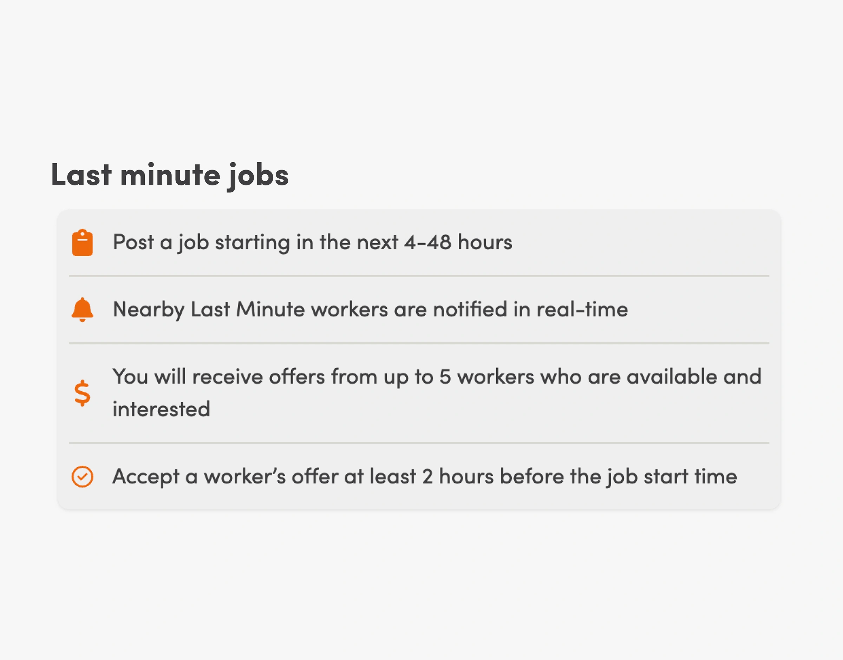Image resolution: width=843 pixels, height=660 pixels.
Task: Click the divider below the clipboard row
Action: 419,276
